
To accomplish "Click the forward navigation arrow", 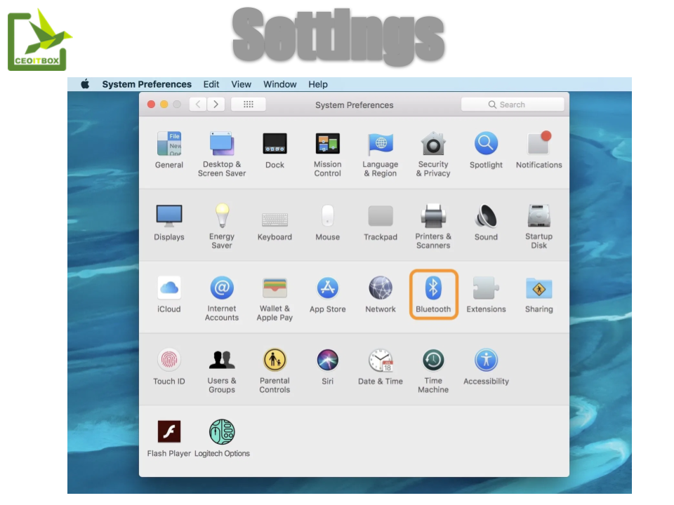I will tap(216, 105).
